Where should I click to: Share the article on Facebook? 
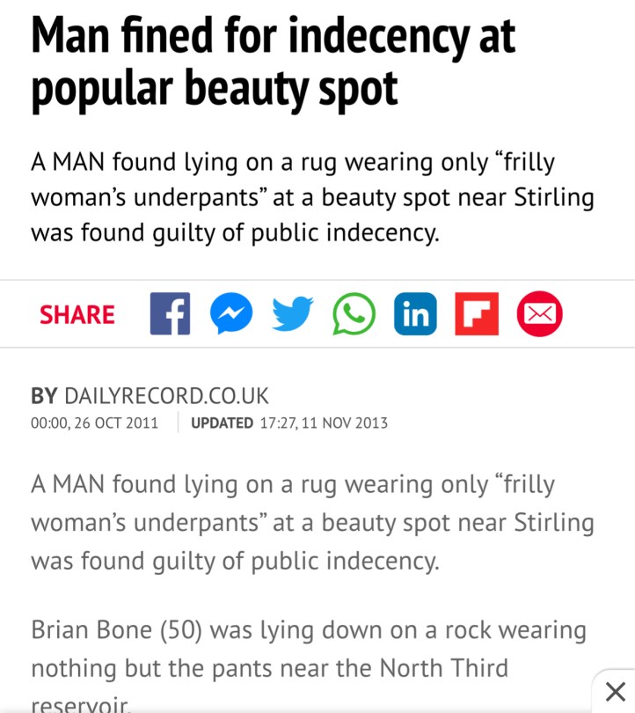(x=170, y=314)
